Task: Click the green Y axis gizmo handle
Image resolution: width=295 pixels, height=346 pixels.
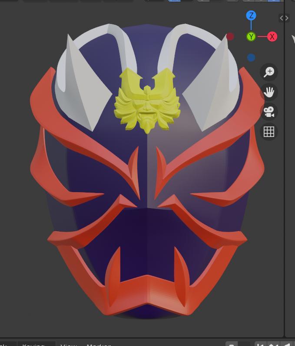Action: click(251, 37)
